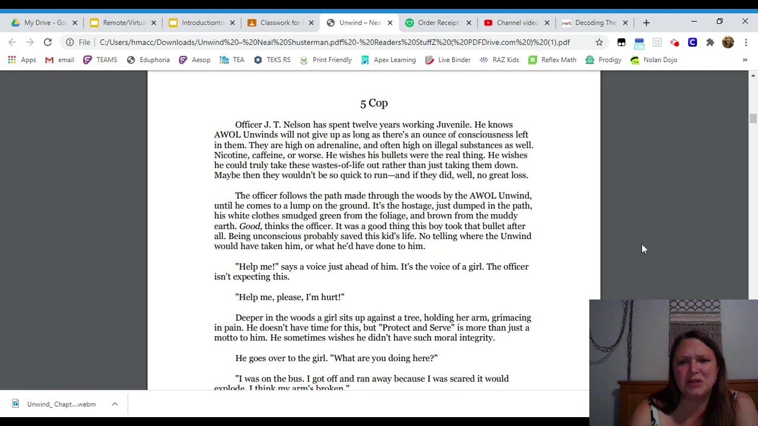Screen dimensions: 758x426
Task: Switch to the My Drive tab
Action: tap(40, 22)
